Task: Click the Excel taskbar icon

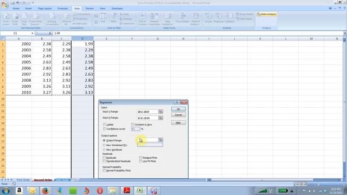Action: click(140, 191)
